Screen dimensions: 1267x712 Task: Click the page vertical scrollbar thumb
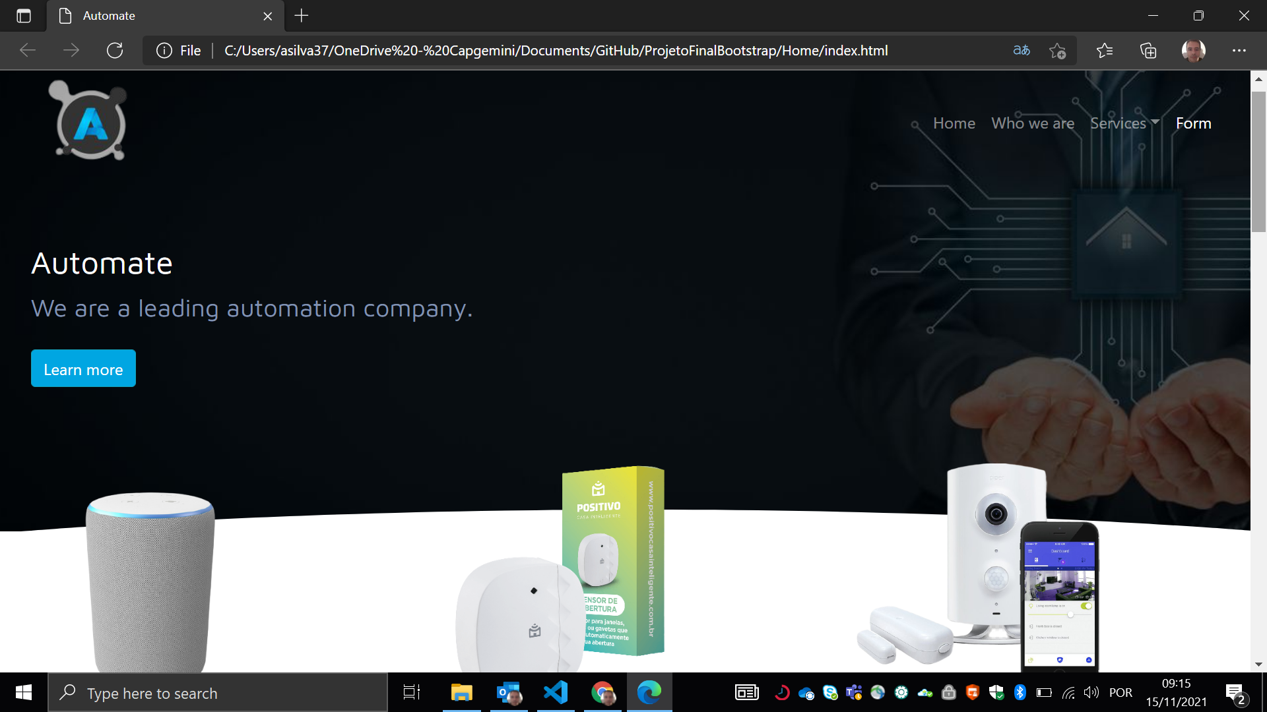pos(1258,162)
